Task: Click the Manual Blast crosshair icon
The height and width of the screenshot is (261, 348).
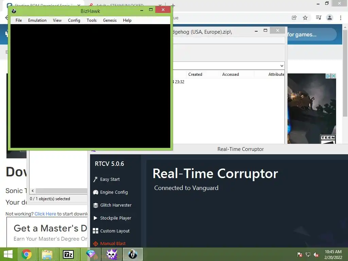Action: (95, 244)
